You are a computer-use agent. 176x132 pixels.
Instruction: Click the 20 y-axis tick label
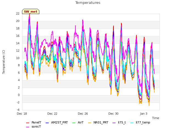tap(18, 21)
